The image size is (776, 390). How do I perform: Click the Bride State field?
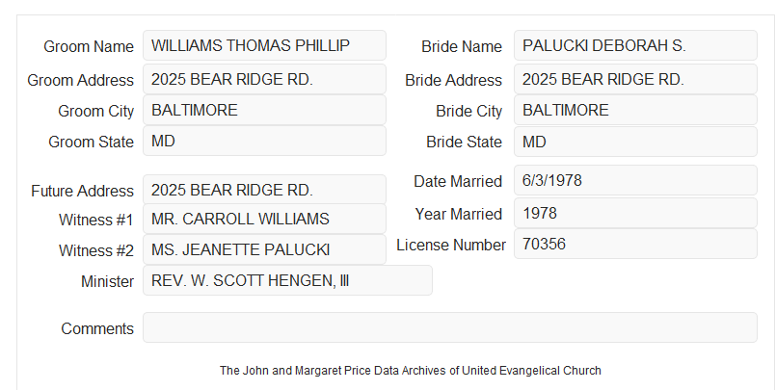point(635,142)
